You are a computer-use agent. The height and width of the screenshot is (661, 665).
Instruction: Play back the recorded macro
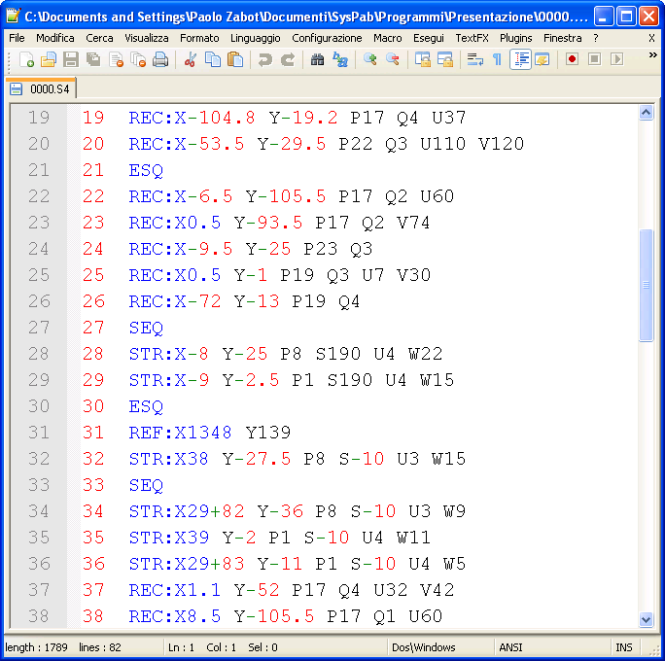click(617, 59)
